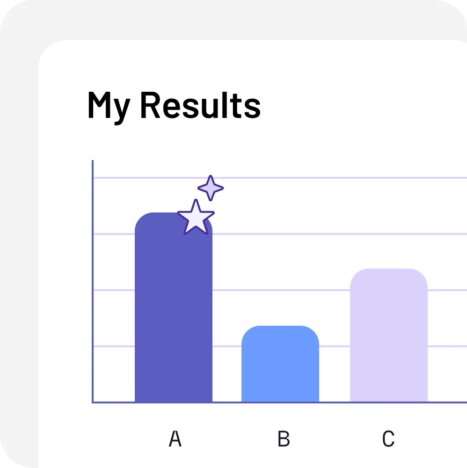Click the "B" axis label
467x468 pixels.
point(284,439)
